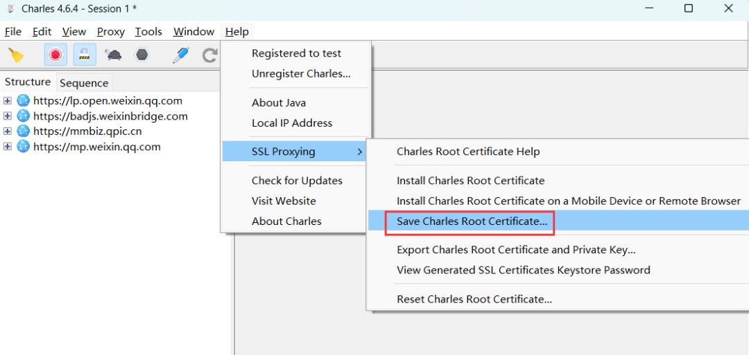
Task: Open the Window menu
Action: point(193,32)
